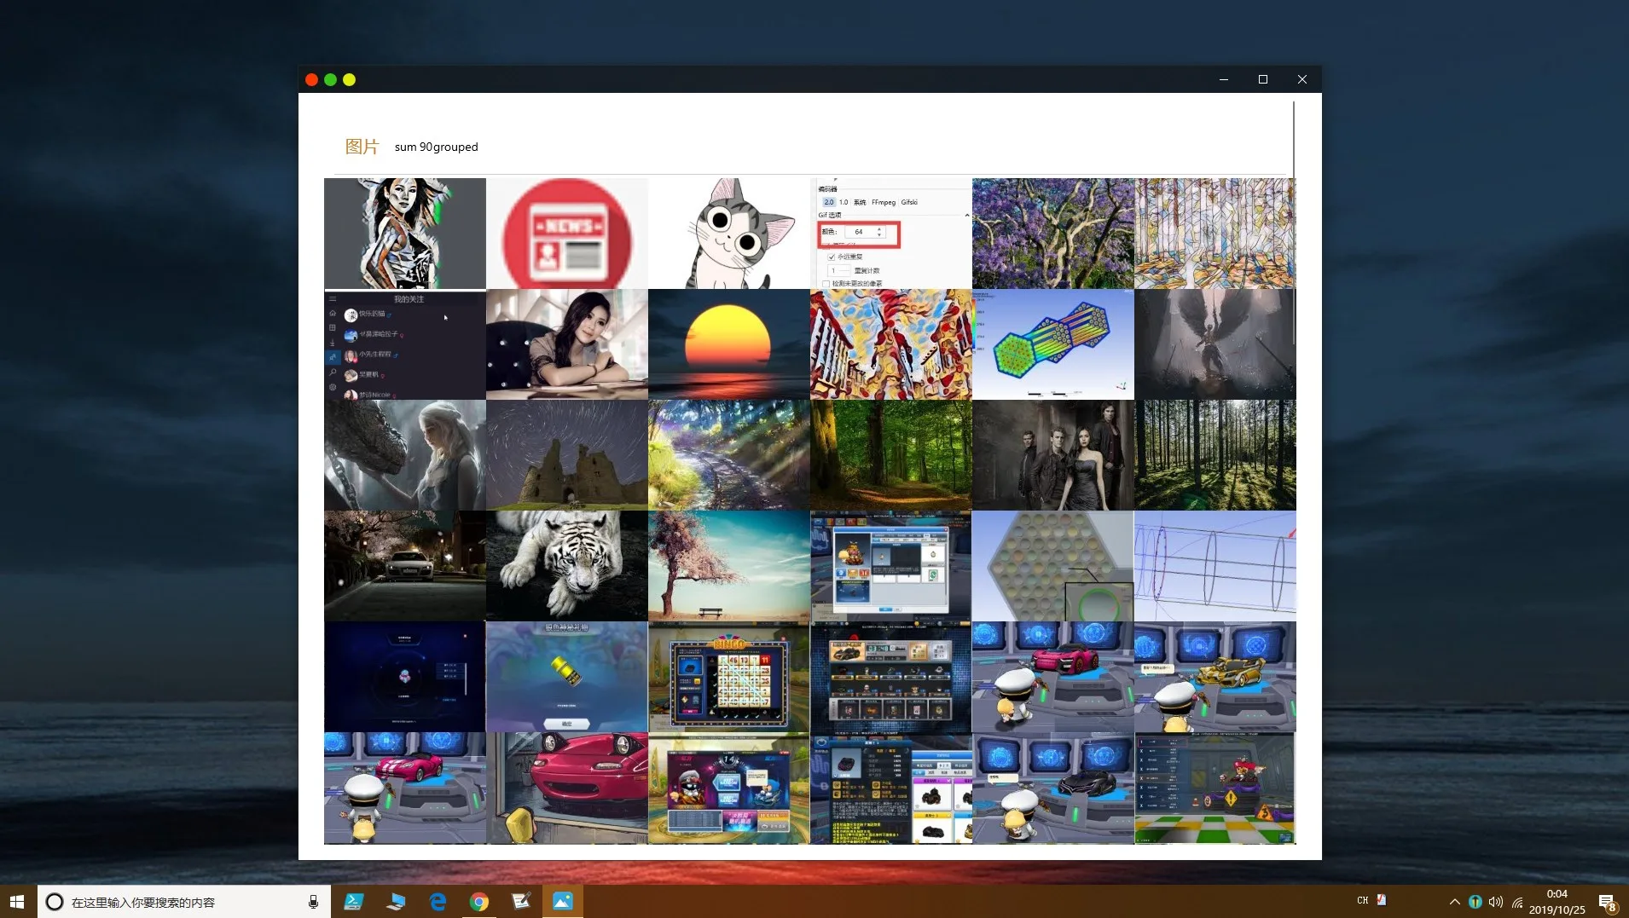Open the hexagonal mesh simulation thumbnail
1629x918 pixels.
point(1053,344)
